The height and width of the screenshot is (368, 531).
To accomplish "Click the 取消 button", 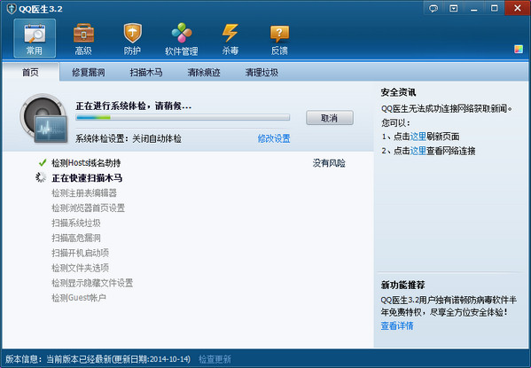I will point(330,118).
